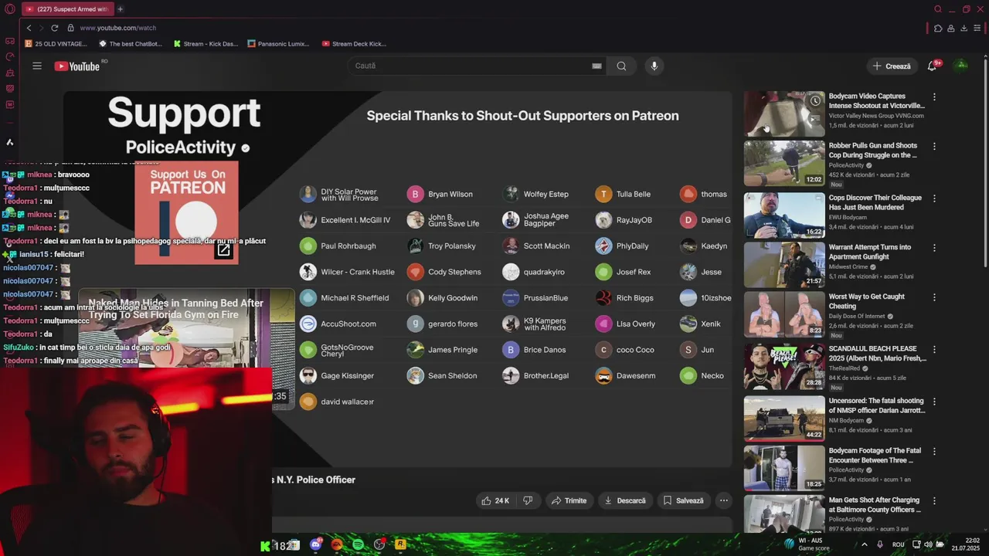The width and height of the screenshot is (989, 556).
Task: Click the ROU keyboard language indicator
Action: (899, 544)
